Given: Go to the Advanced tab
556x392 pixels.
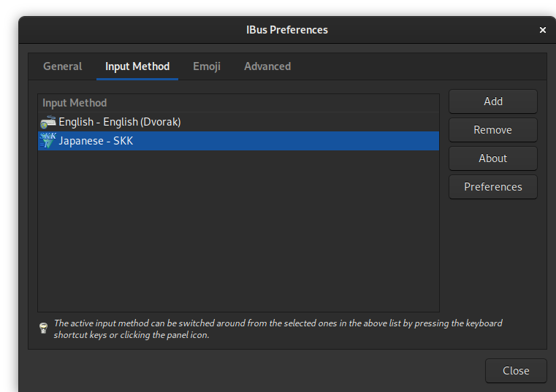Looking at the screenshot, I should coord(267,66).
